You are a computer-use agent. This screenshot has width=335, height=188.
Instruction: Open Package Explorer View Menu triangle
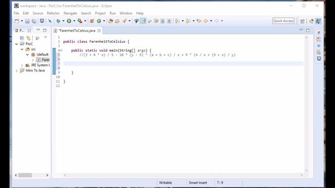[x=46, y=37]
